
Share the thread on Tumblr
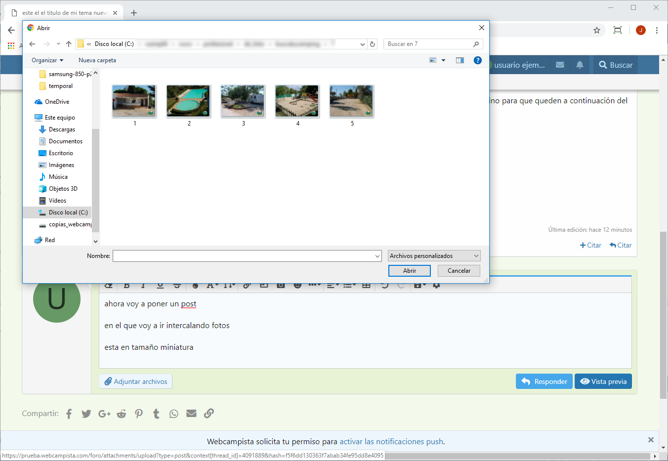point(156,414)
